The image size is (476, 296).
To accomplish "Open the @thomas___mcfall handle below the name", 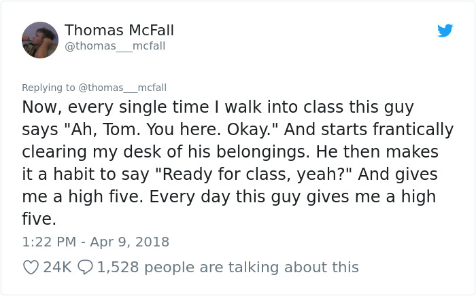I will click(x=115, y=46).
